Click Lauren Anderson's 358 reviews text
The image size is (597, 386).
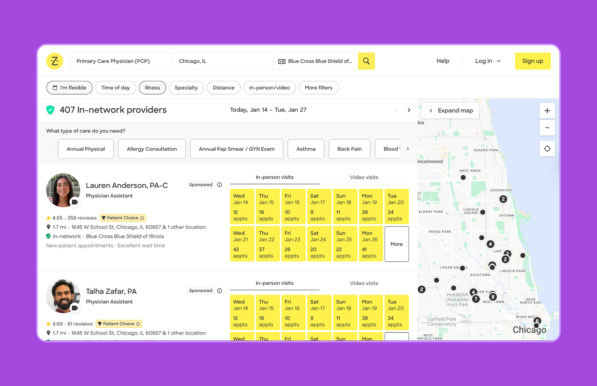82,218
